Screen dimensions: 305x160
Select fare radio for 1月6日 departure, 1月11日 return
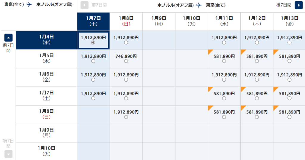[x=224, y=80]
